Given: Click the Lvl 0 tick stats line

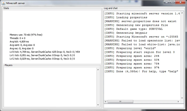Looking at the screenshot, I should click(45, 52).
